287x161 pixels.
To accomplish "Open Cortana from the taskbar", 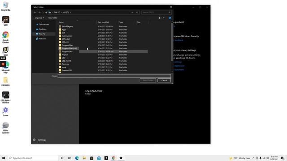I will [x=62, y=158].
